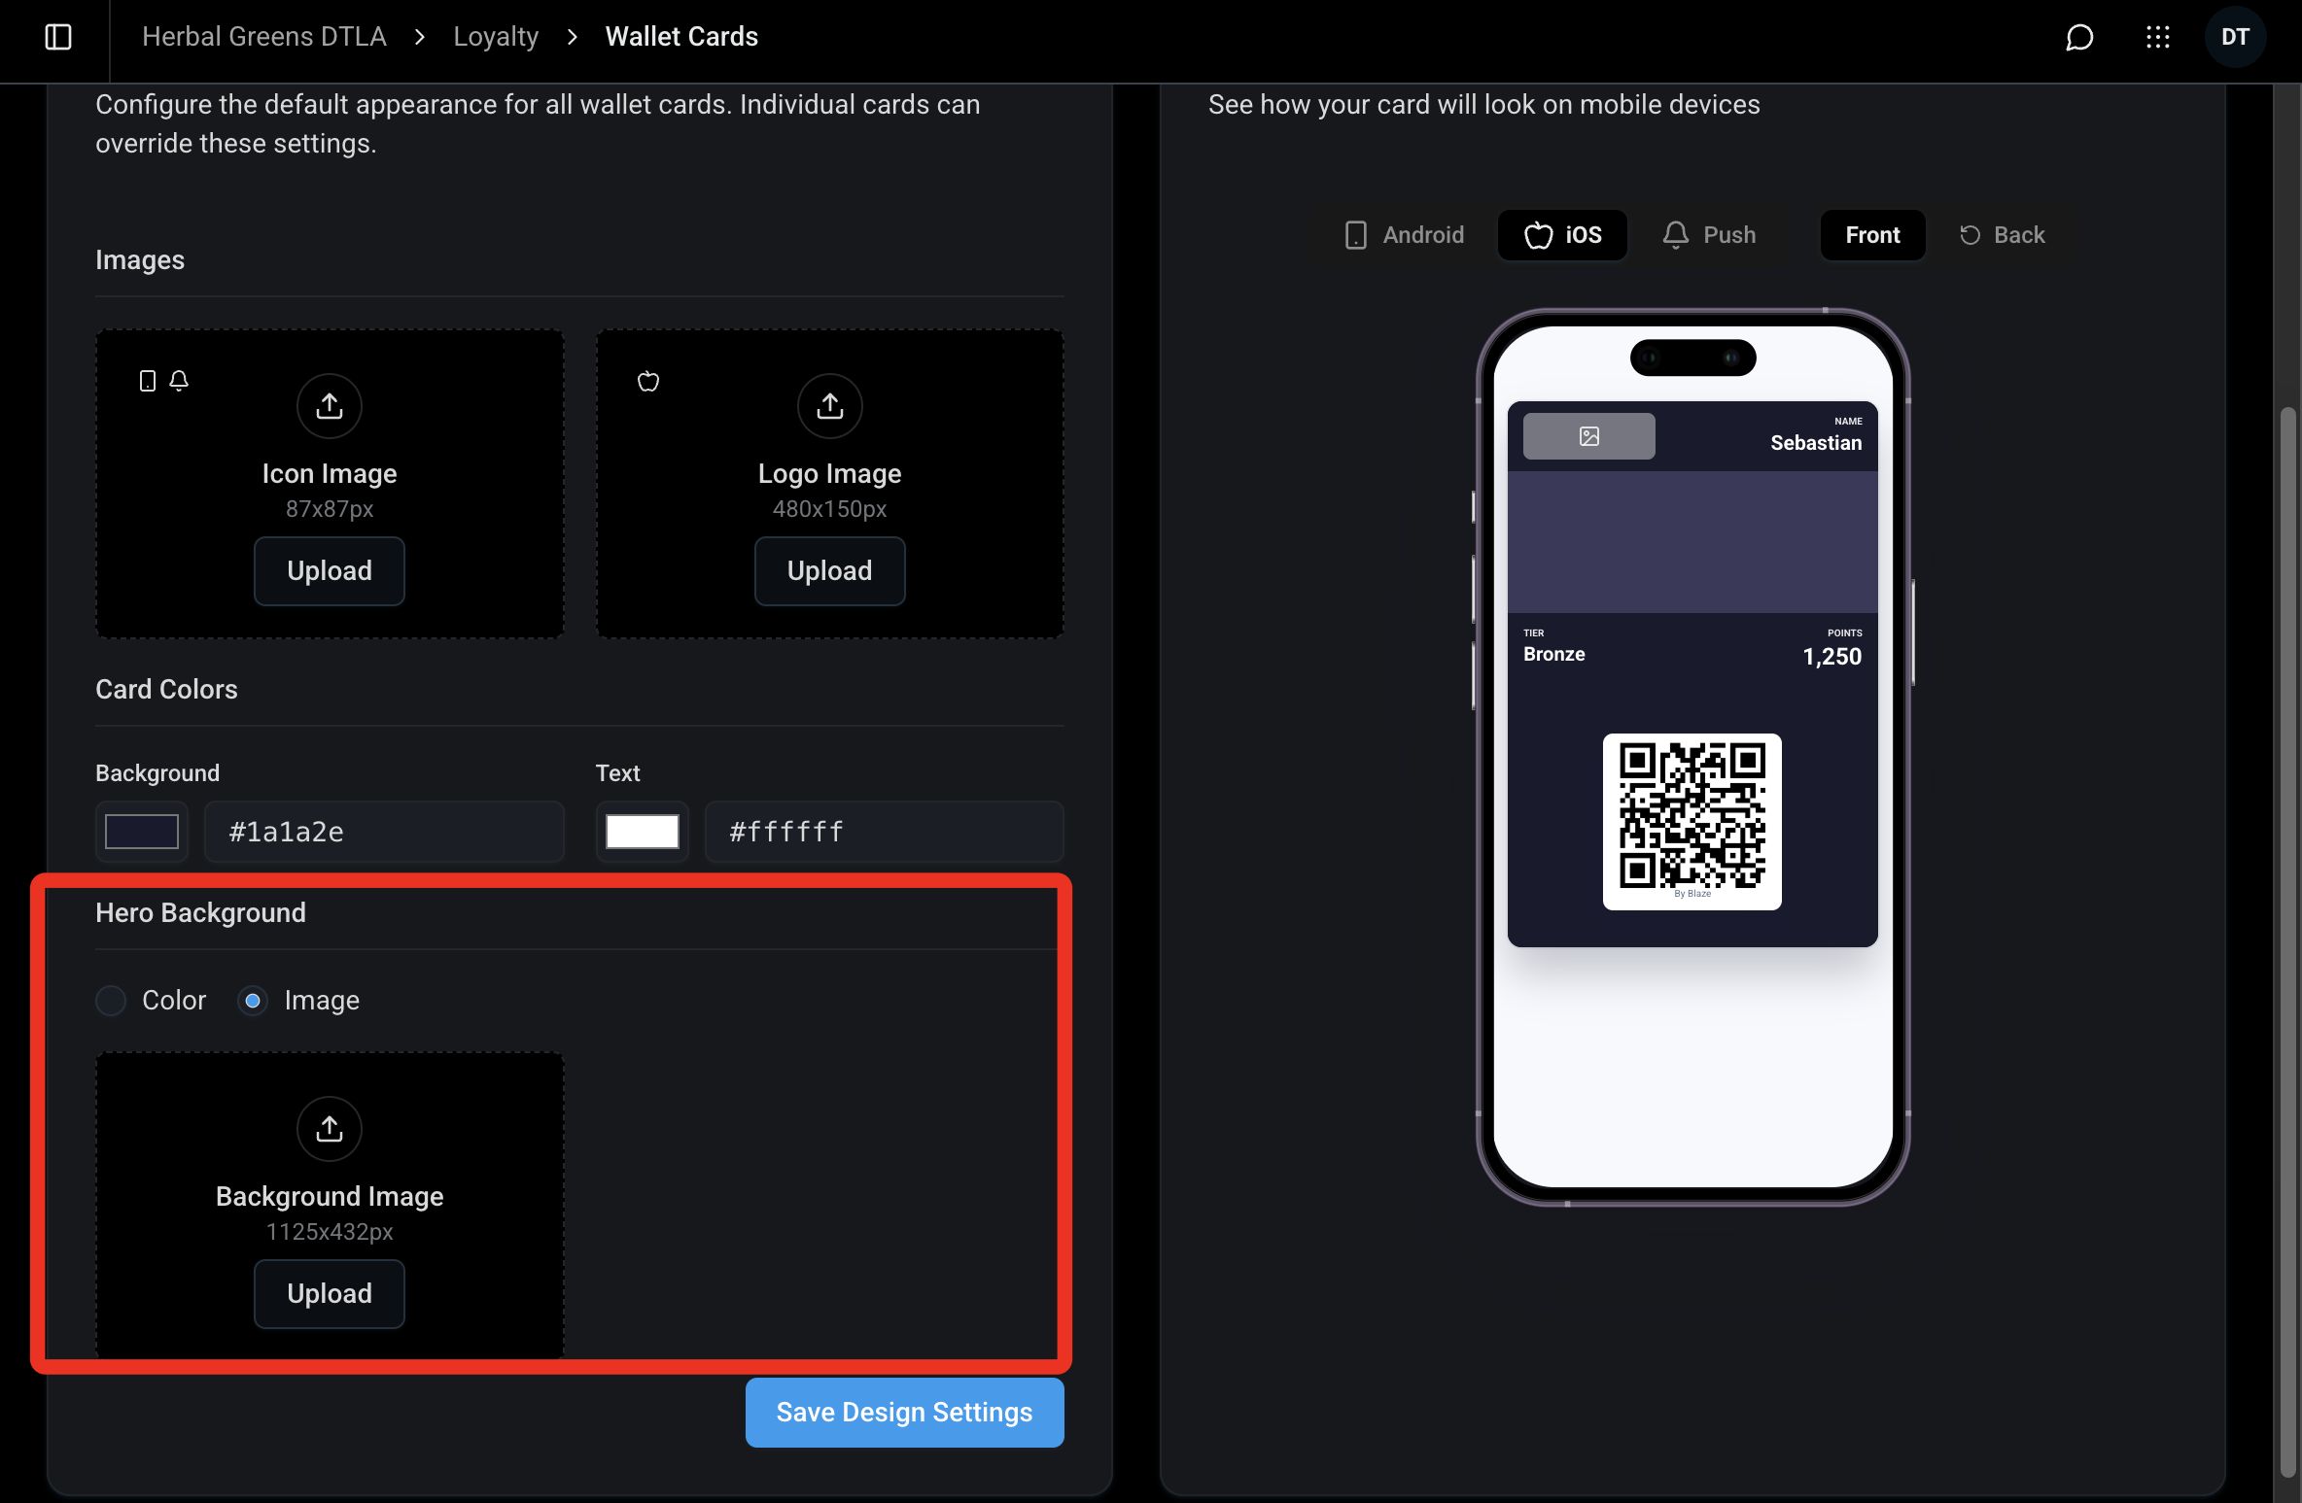Click the Hero Background section heading

pos(200,913)
